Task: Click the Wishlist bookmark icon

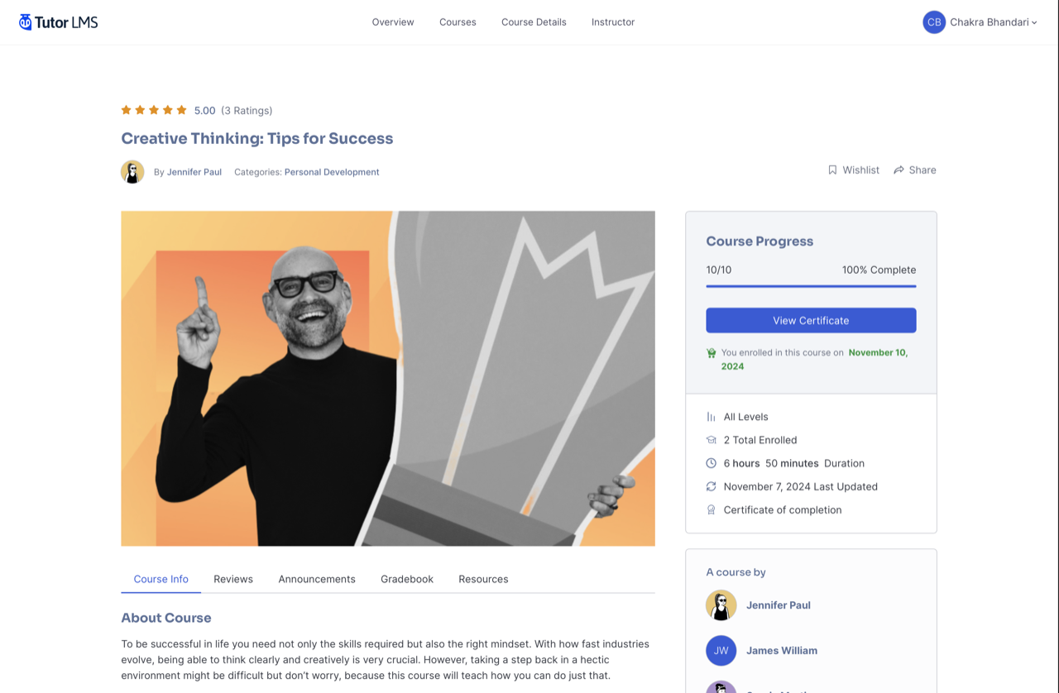Action: point(832,170)
